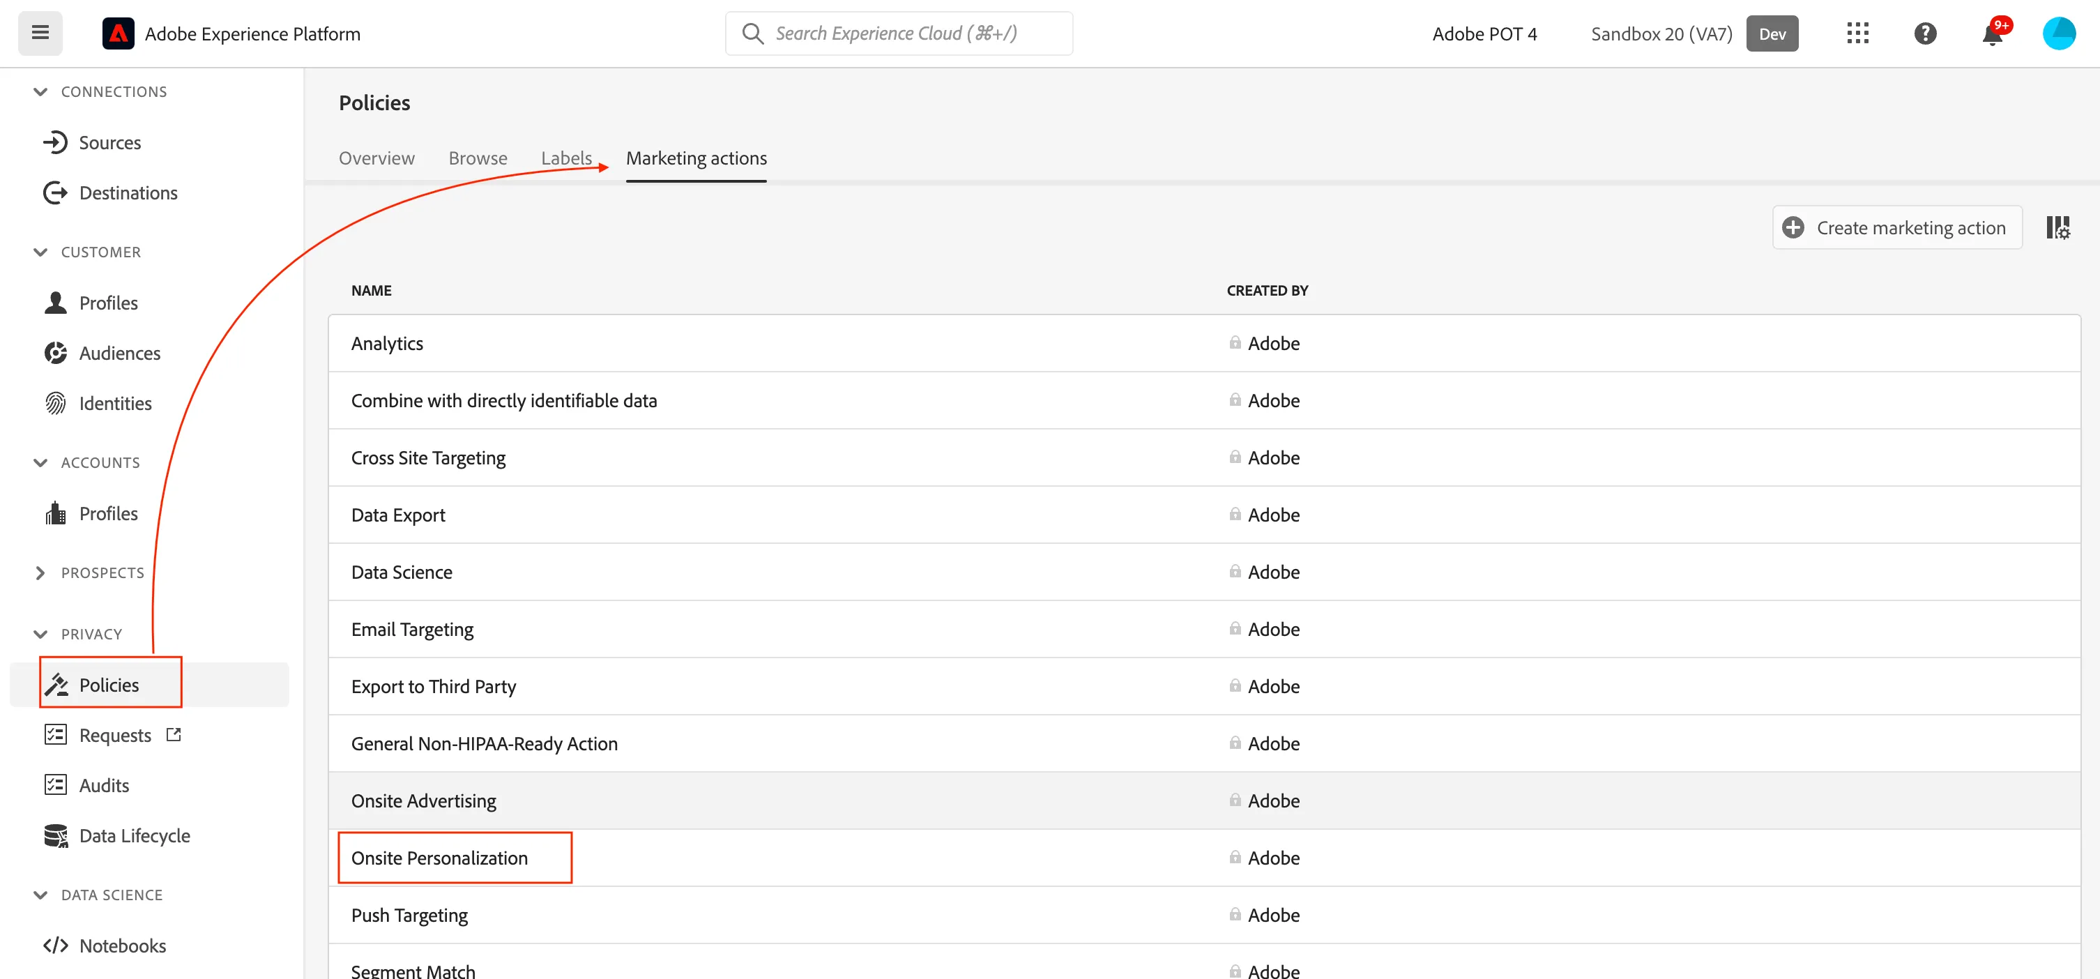
Task: Click Create marketing action button
Action: point(1897,227)
